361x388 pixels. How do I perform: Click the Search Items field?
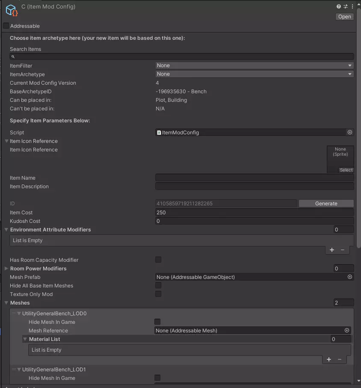coord(182,56)
